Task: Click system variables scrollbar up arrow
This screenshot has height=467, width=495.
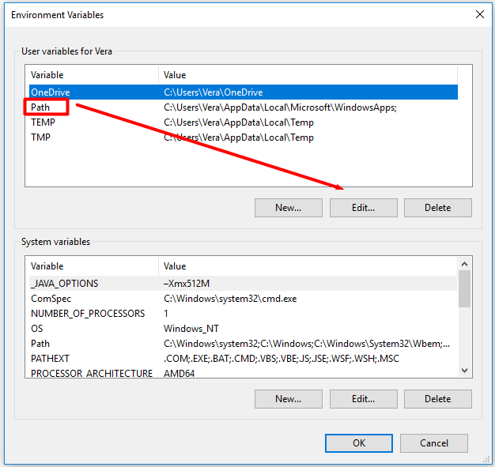Action: coord(465,265)
